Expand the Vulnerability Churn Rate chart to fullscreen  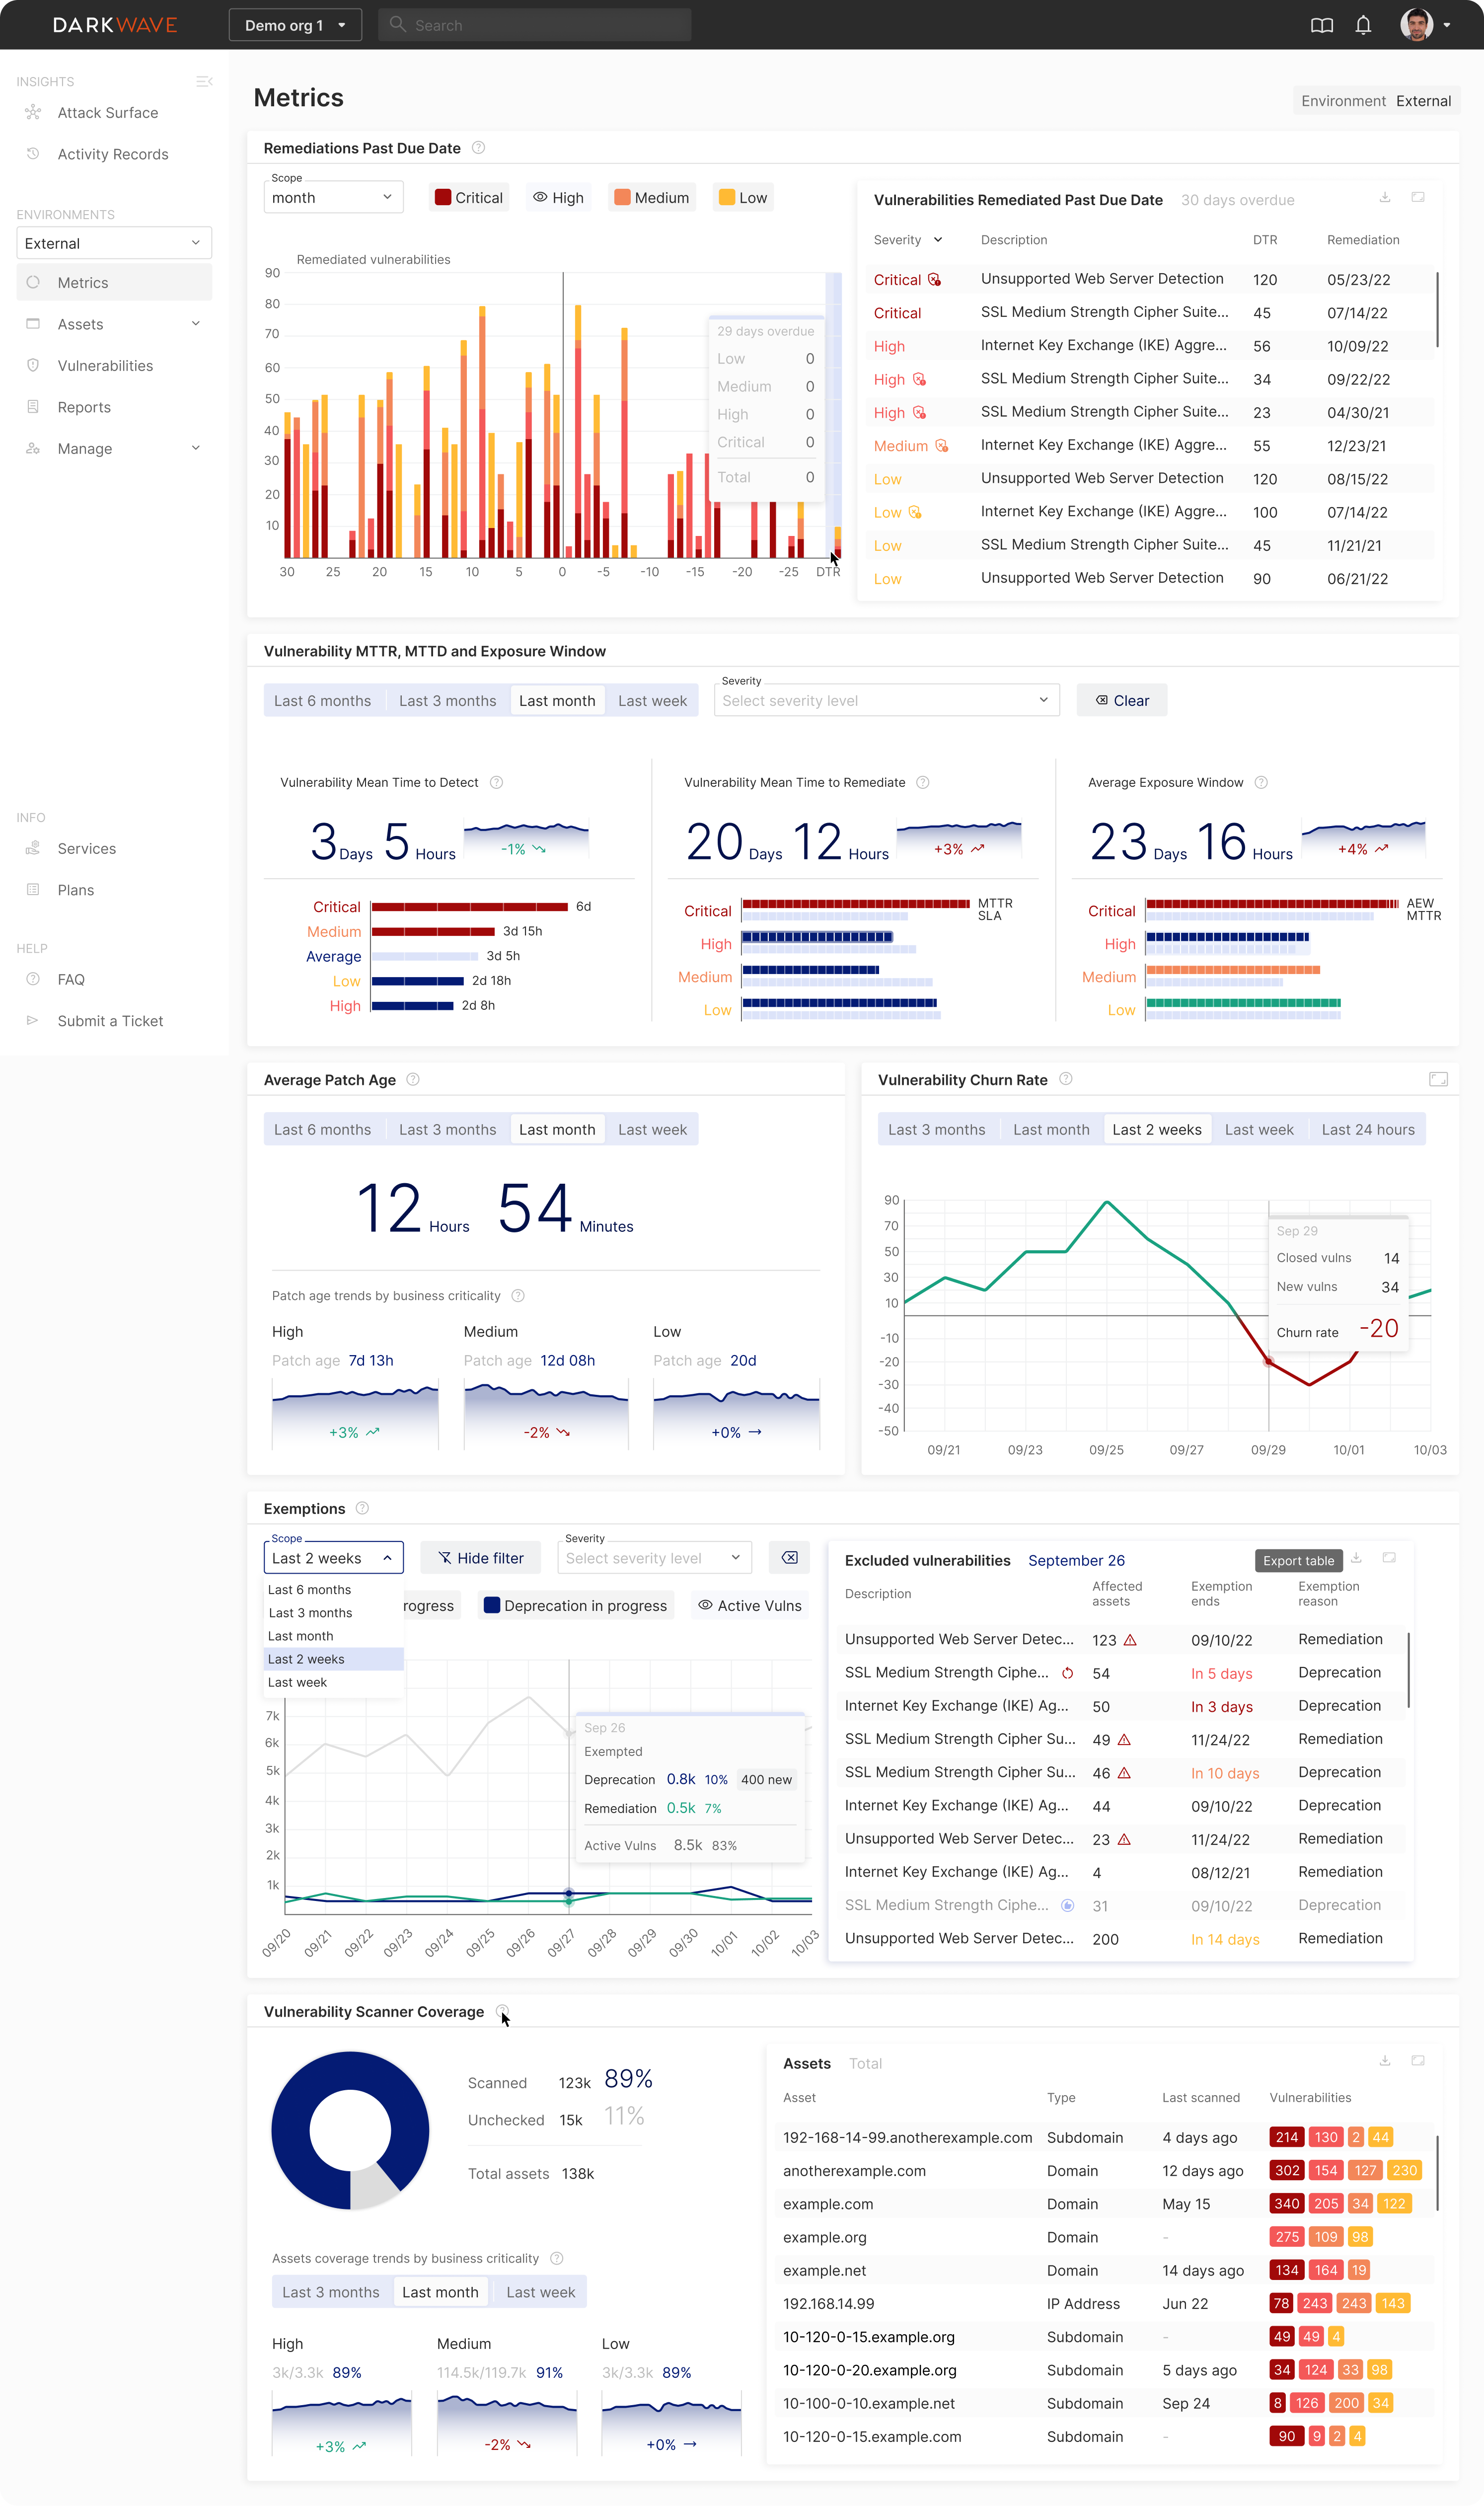click(1439, 1080)
